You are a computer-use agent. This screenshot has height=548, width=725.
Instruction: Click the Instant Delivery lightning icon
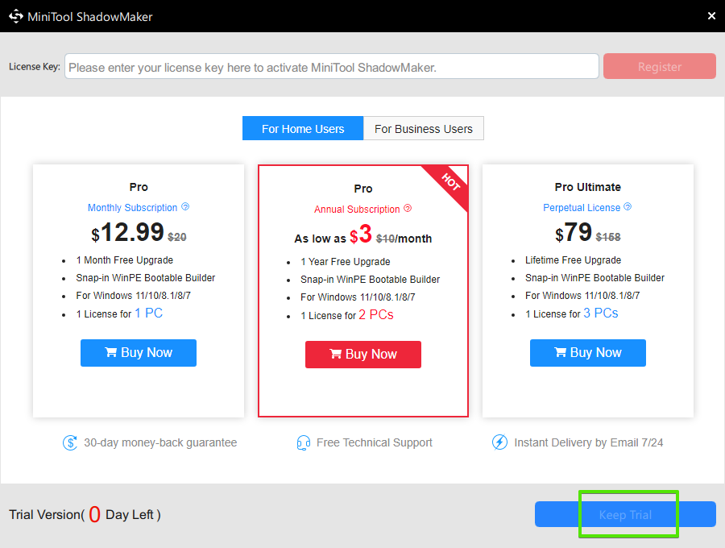(x=499, y=442)
